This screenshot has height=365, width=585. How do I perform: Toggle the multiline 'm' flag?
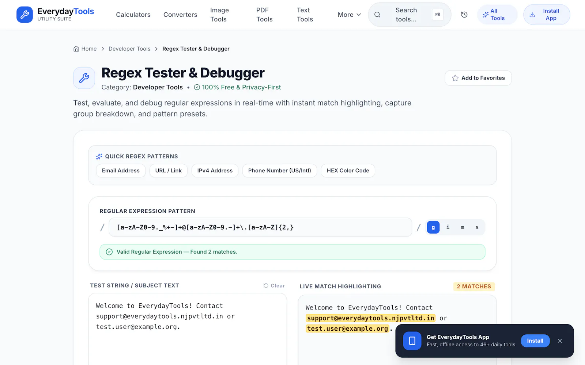tap(463, 227)
